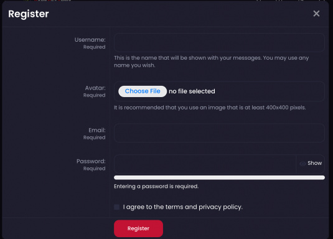Click the eye icon beside Show
Screen dimensions: 333x239
point(303,163)
